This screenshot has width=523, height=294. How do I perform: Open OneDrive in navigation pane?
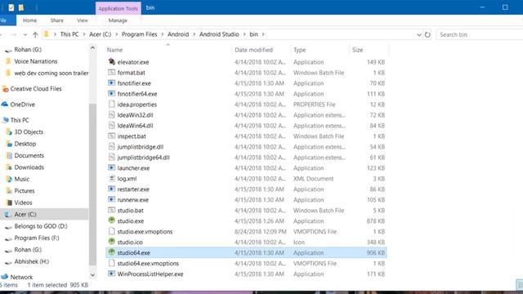point(22,105)
